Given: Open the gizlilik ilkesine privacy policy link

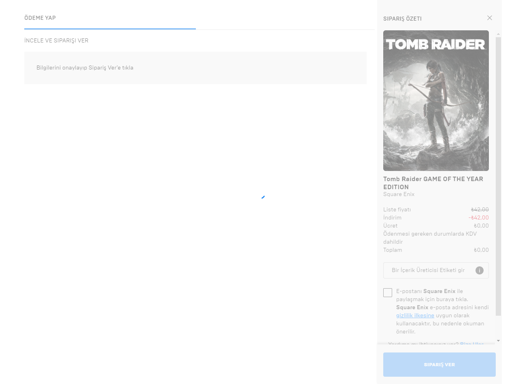Looking at the screenshot, I should [x=415, y=315].
